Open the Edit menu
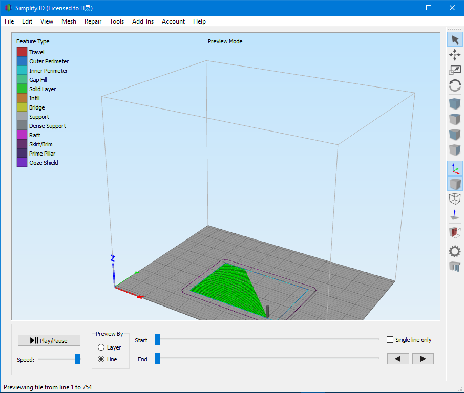Viewport: 464px width, 393px height. point(27,21)
